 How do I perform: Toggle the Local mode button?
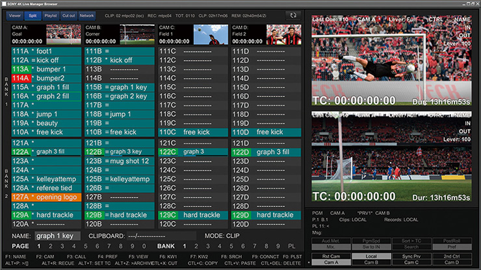click(371, 256)
